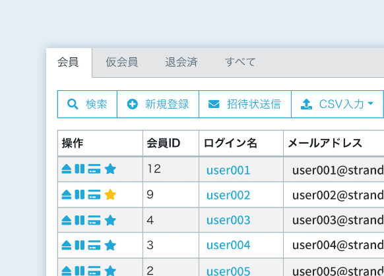Click the 新規登録 button
The height and width of the screenshot is (276, 384).
pyautogui.click(x=158, y=104)
